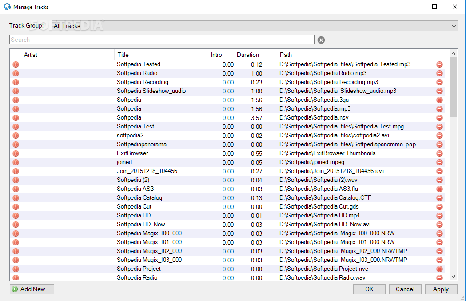Click warning icon for Softpedia Radio 1:00 row
466x301 pixels.
pyautogui.click(x=16, y=73)
